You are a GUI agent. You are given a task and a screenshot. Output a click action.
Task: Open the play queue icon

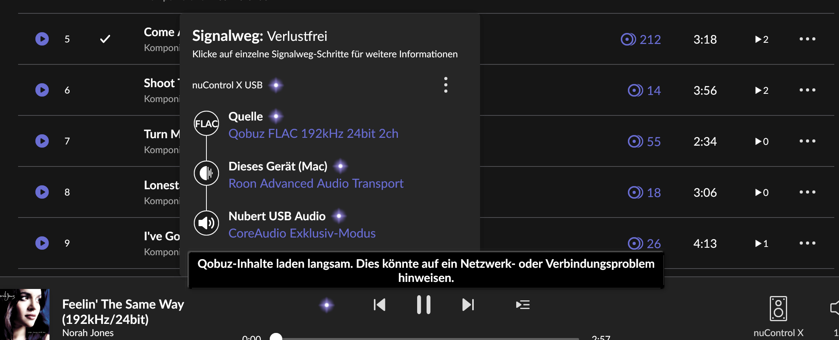(x=523, y=305)
